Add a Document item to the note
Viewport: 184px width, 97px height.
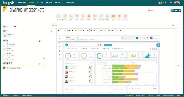click(101, 16)
